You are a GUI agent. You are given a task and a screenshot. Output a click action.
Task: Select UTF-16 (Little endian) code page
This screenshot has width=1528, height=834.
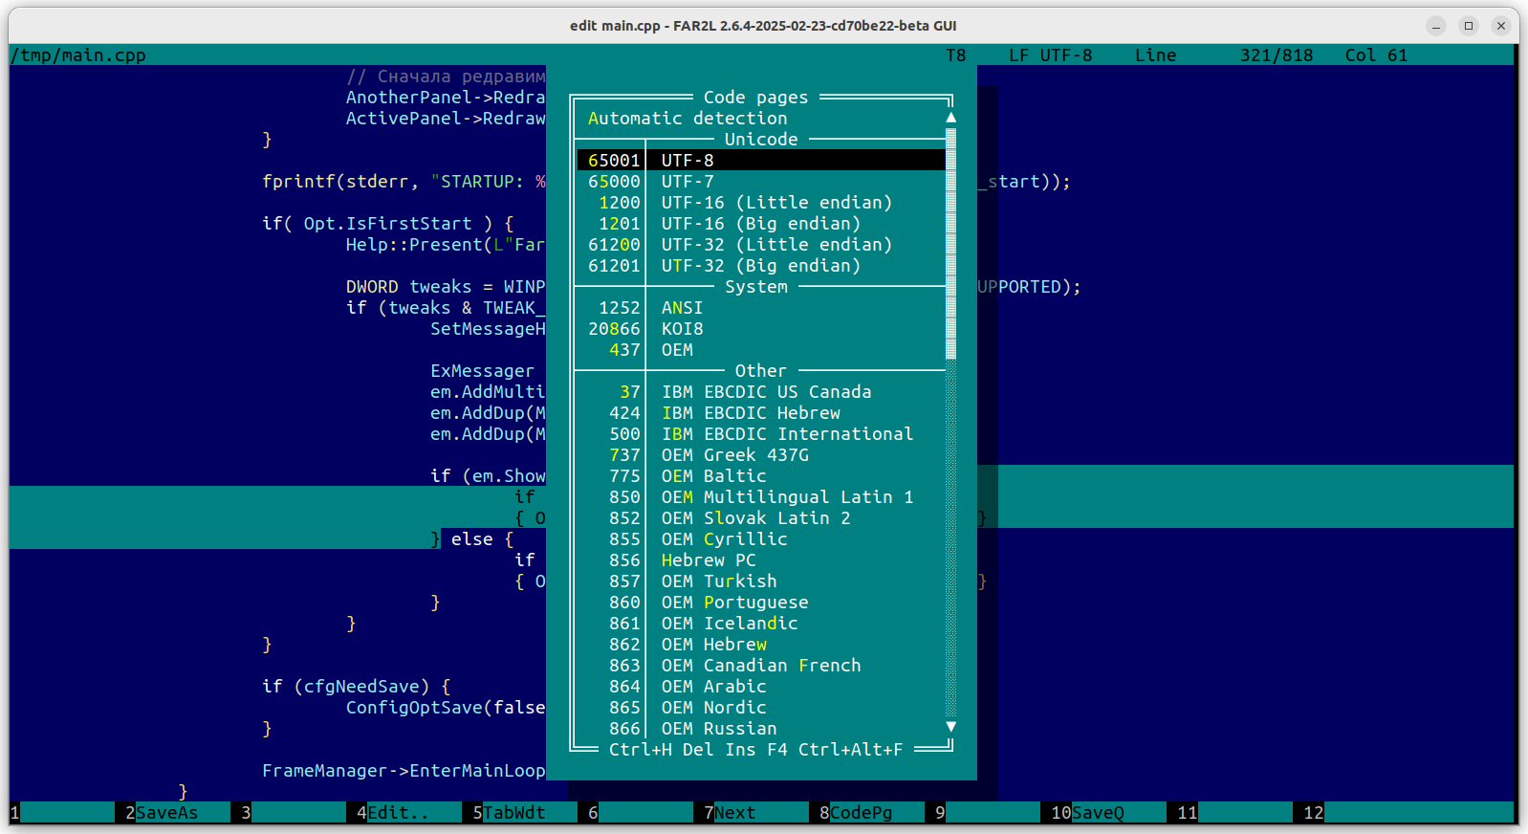point(775,203)
